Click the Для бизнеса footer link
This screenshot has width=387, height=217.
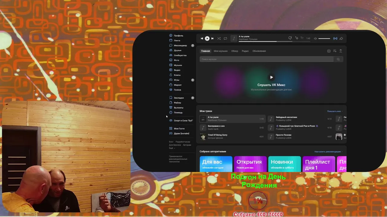pos(175,145)
